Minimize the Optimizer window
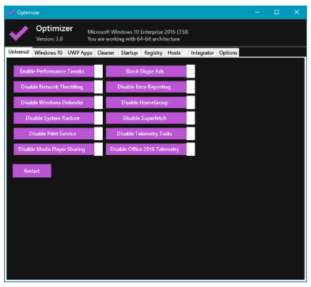The image size is (311, 287). (257, 12)
